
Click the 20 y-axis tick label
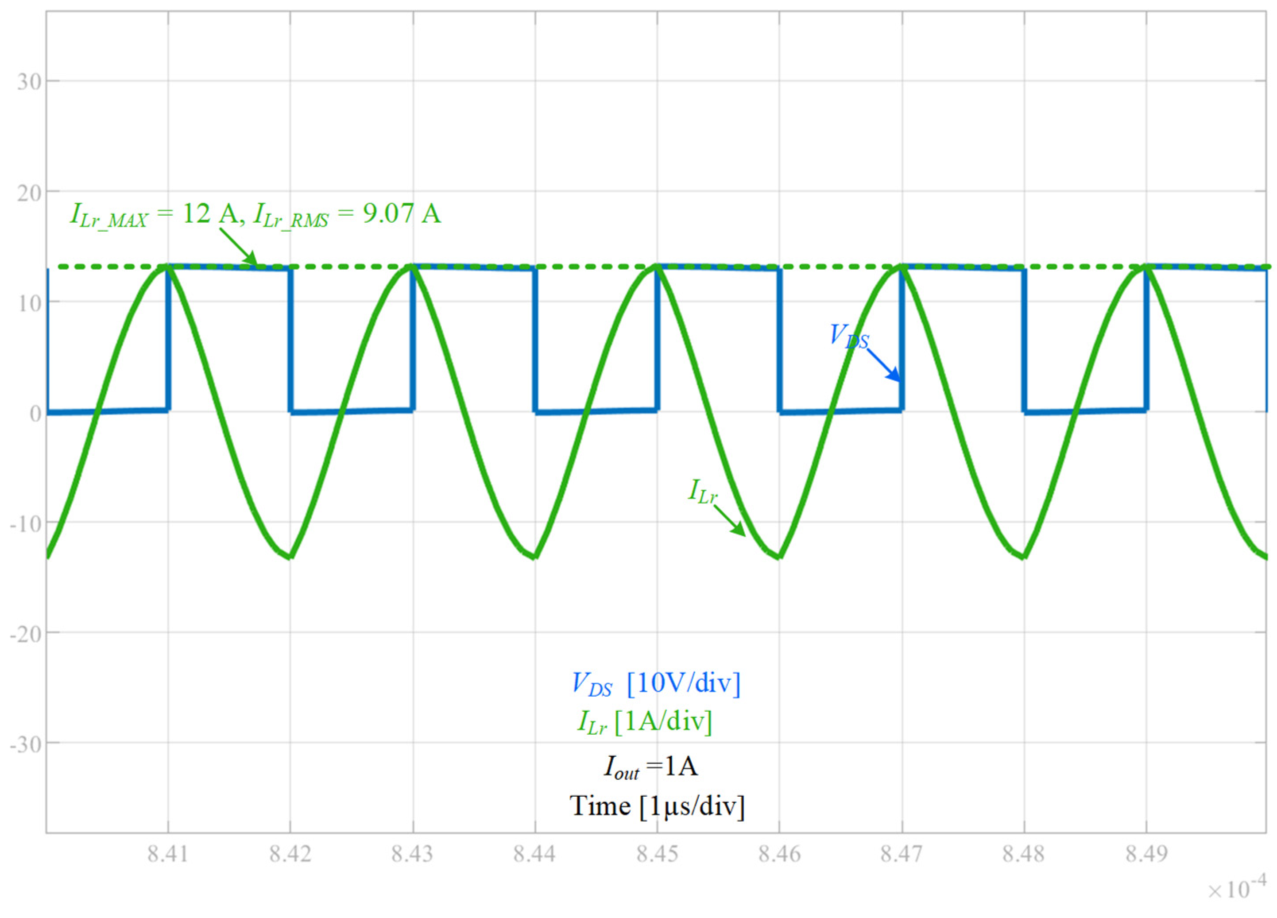click(29, 193)
